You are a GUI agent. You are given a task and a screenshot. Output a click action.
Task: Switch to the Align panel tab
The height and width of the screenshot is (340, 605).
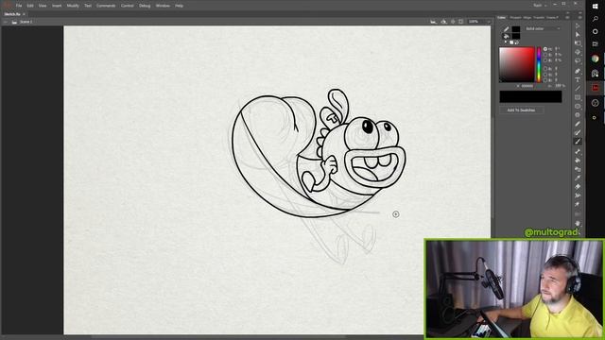tap(527, 17)
